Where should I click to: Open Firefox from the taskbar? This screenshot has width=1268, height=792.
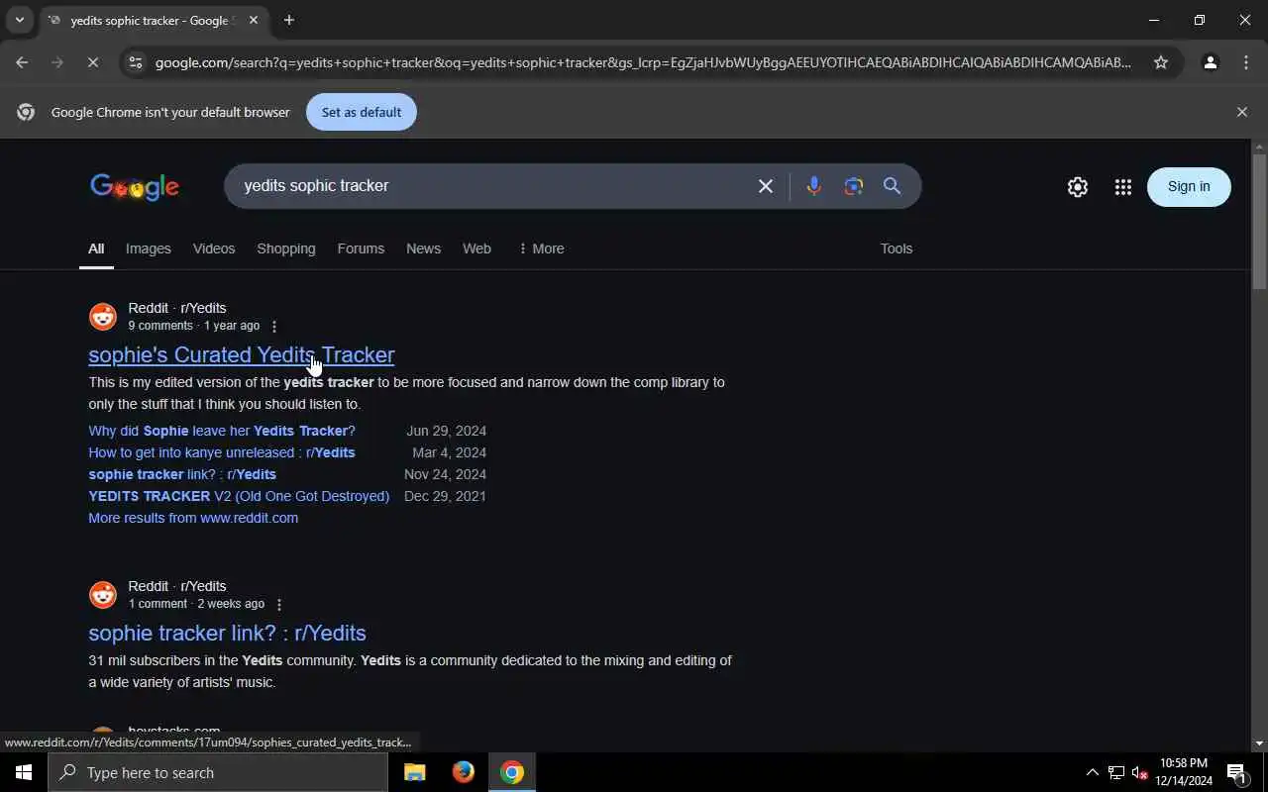coord(464,772)
